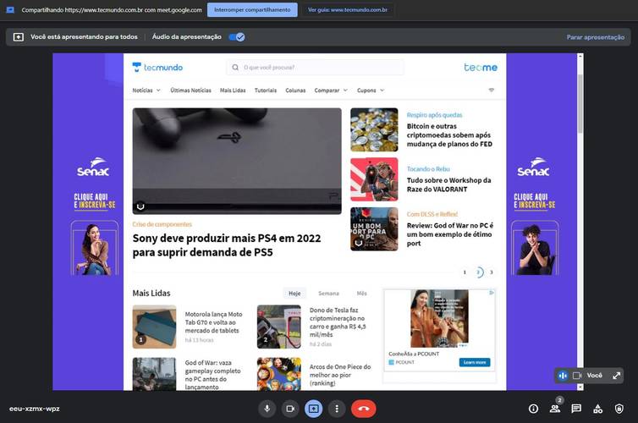Screen dimensions: 638x423
Task: Click the camera-off icon in self-view tile
Action: click(x=577, y=376)
